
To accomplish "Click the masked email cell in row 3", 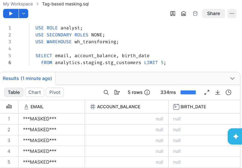I will point(51,140).
